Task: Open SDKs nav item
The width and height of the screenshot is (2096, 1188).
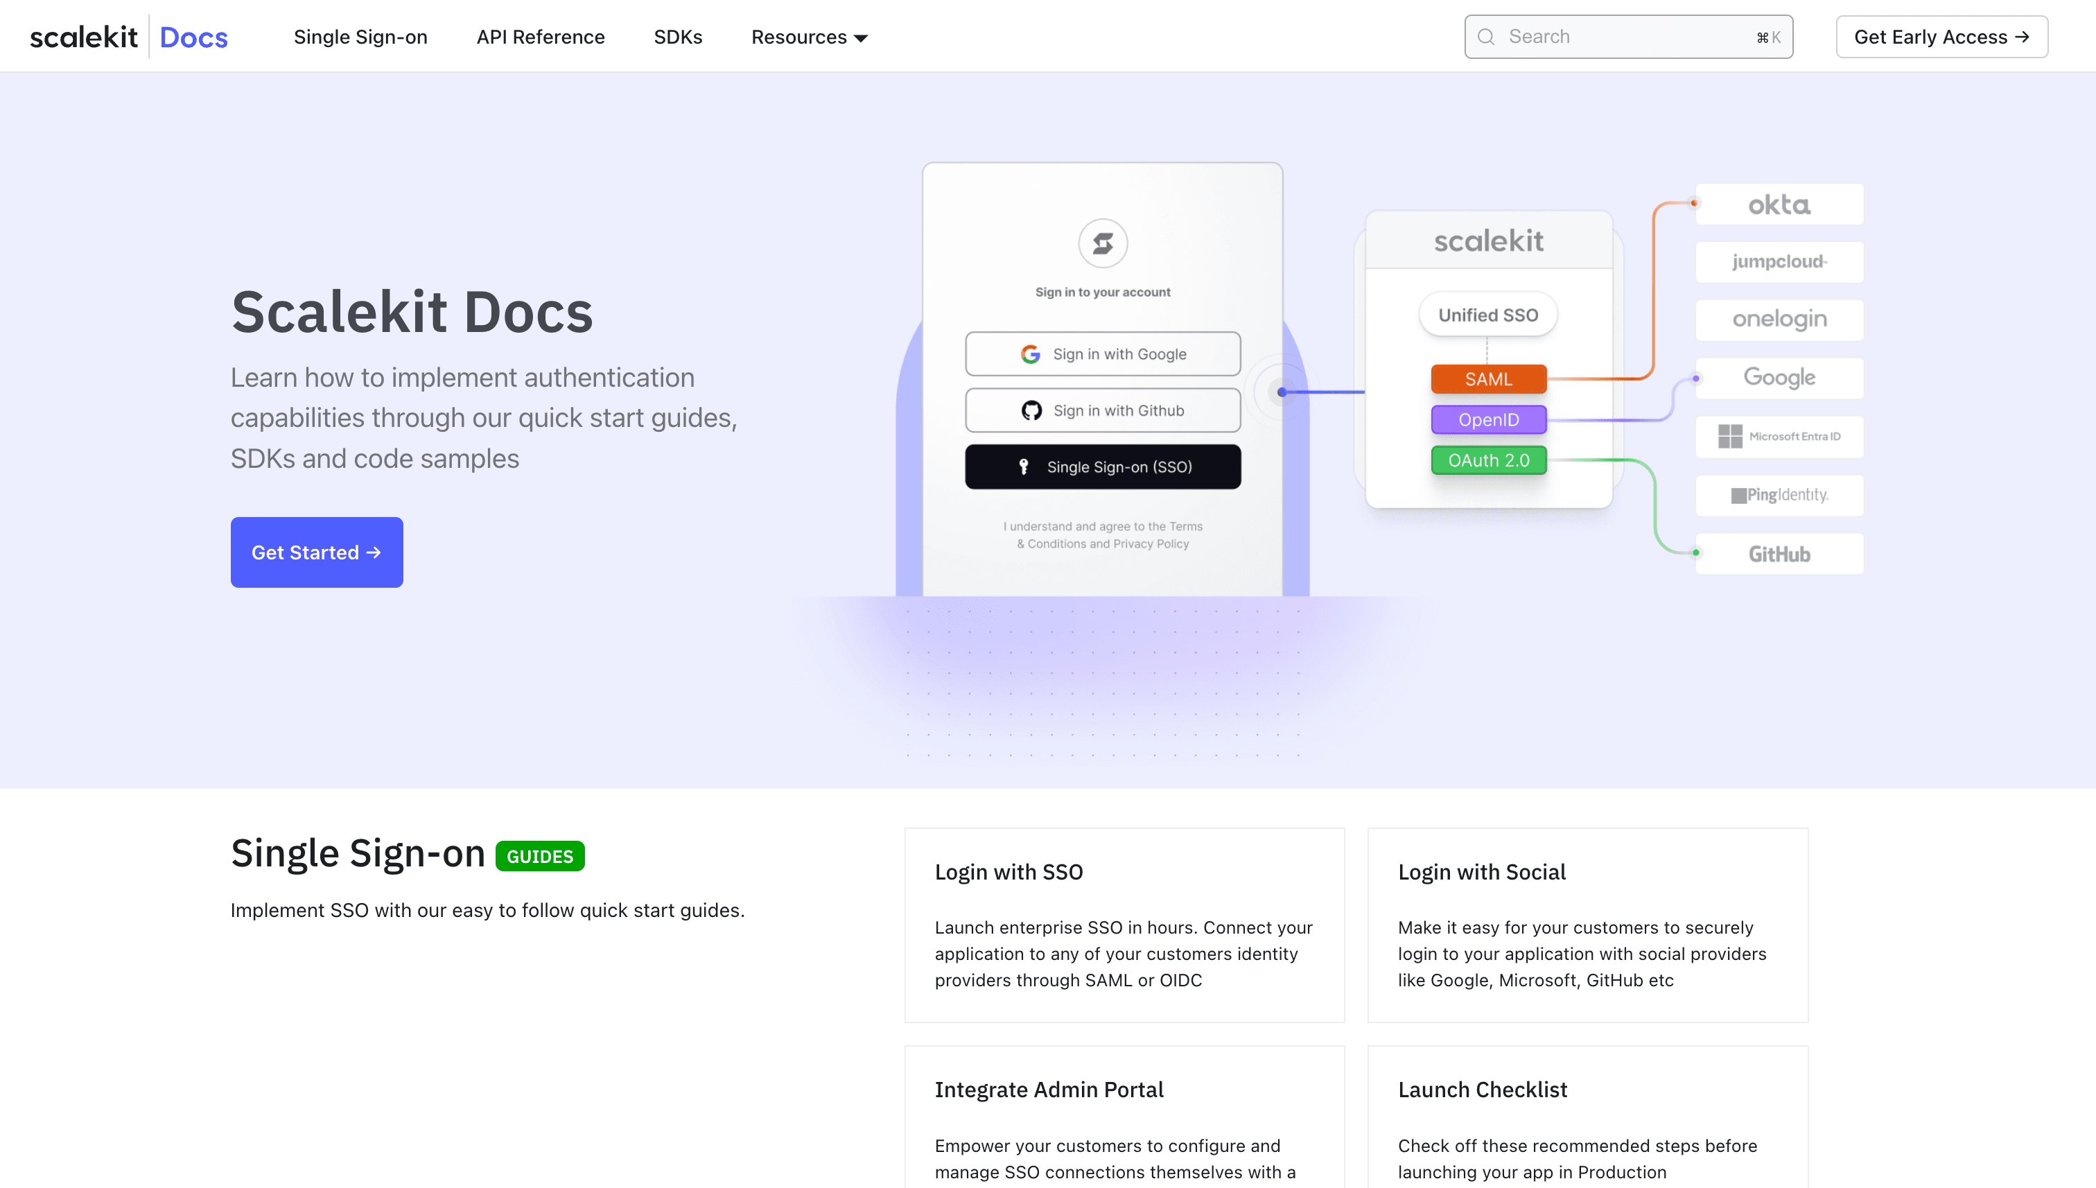Action: [x=677, y=37]
